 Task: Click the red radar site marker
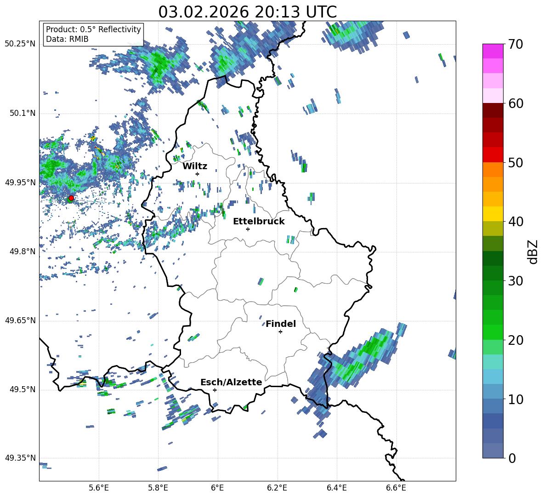(71, 198)
